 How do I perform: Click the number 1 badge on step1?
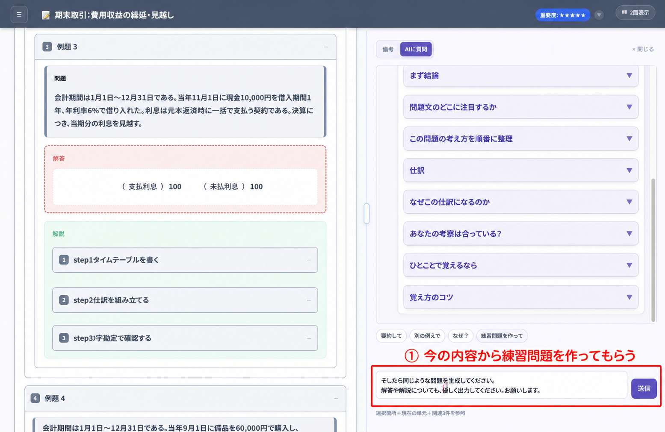[64, 260]
